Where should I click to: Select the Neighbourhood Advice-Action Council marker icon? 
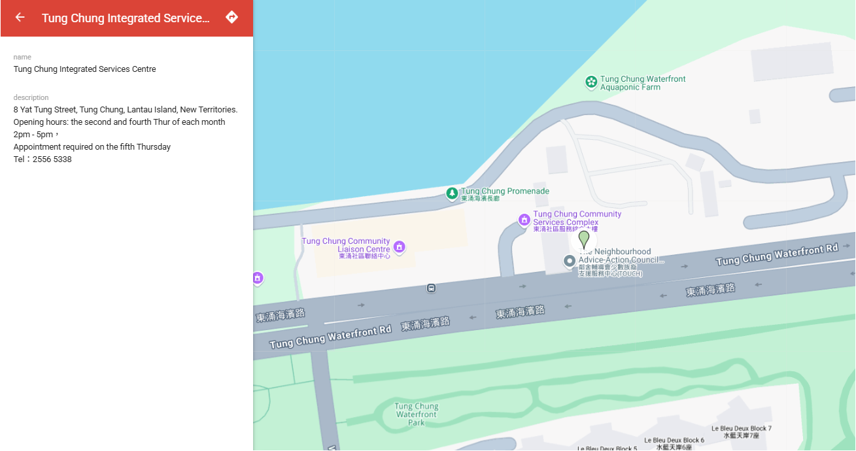point(570,261)
